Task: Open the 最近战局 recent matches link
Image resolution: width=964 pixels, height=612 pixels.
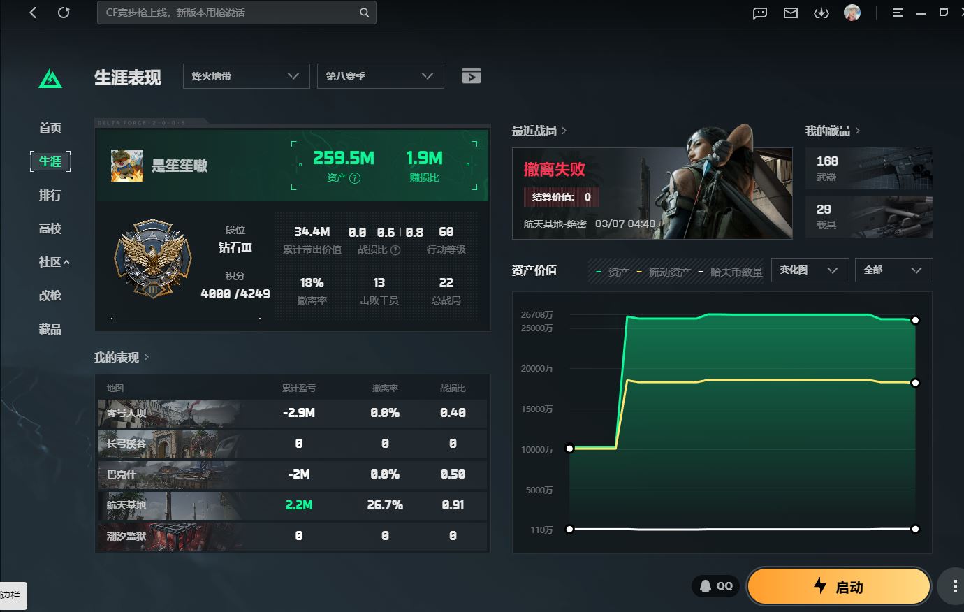Action: (539, 131)
